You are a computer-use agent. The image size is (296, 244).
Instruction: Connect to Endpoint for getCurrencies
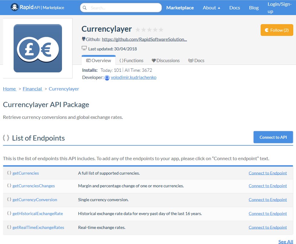point(268,173)
